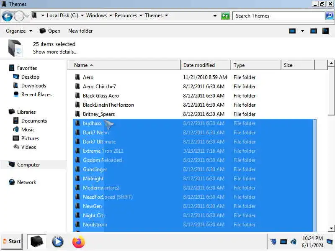Expand arrow after Resources breadcrumb
This screenshot has width=335, height=251.
[x=141, y=15]
